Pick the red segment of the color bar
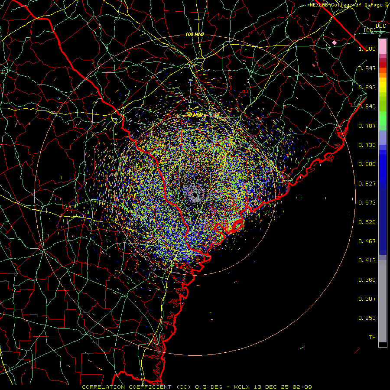 (x=383, y=65)
